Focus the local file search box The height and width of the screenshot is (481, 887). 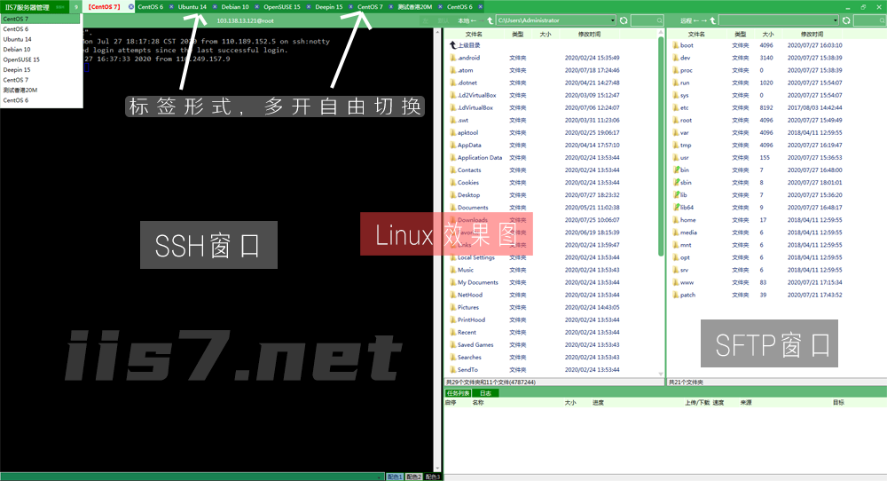[x=648, y=20]
